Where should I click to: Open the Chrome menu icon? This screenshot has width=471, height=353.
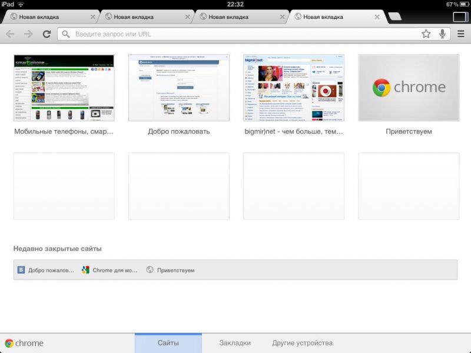(461, 34)
